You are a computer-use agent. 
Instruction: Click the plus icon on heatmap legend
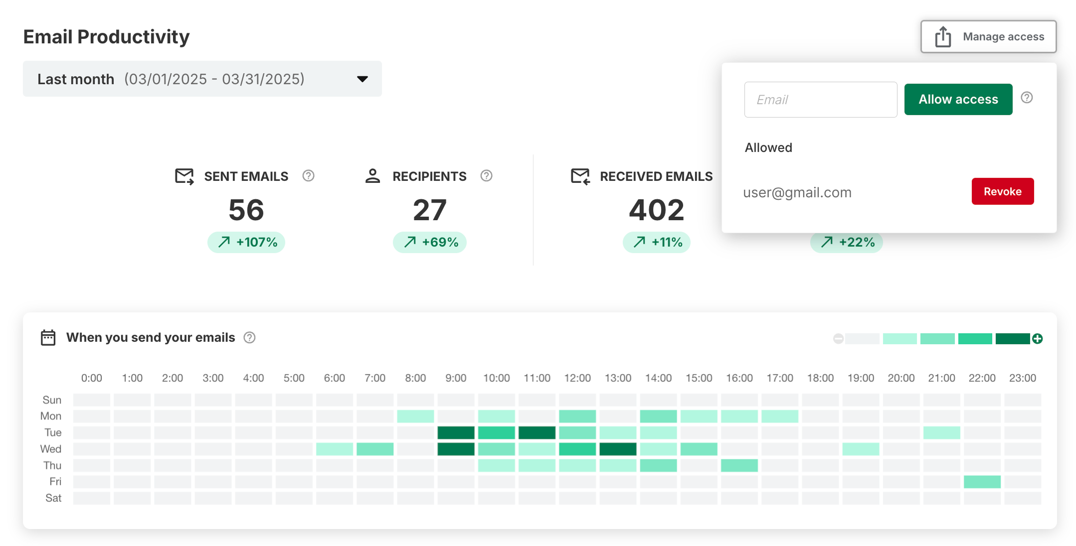[x=1038, y=339]
